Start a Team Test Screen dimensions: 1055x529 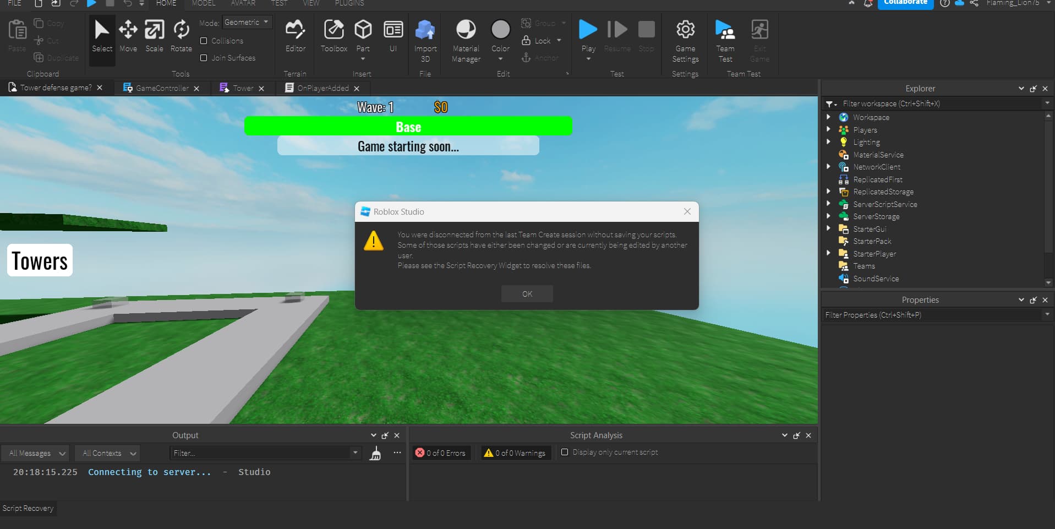[725, 41]
